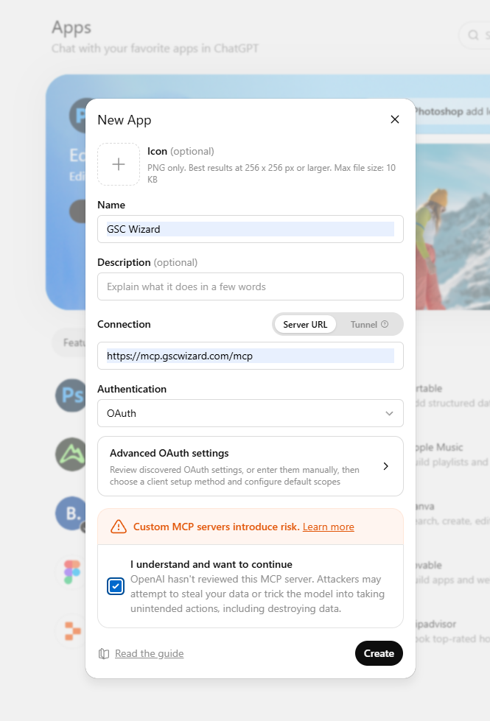Click the server URL field with mcp.gscwizard.com

click(x=251, y=356)
